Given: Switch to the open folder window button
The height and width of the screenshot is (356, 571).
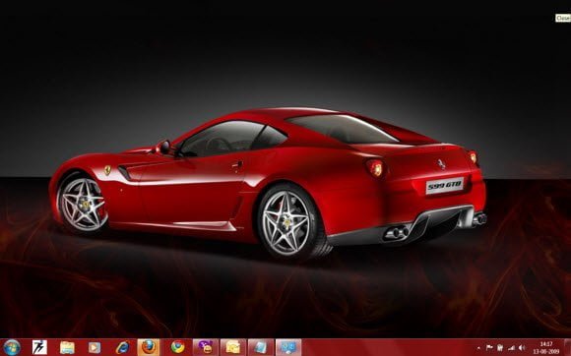Looking at the screenshot, I should [233, 347].
